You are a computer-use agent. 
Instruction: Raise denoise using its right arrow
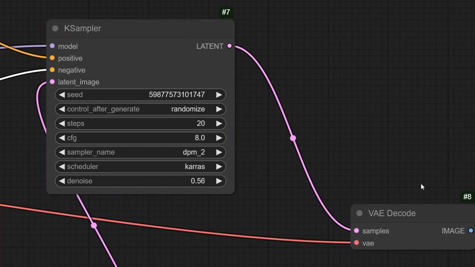point(219,181)
